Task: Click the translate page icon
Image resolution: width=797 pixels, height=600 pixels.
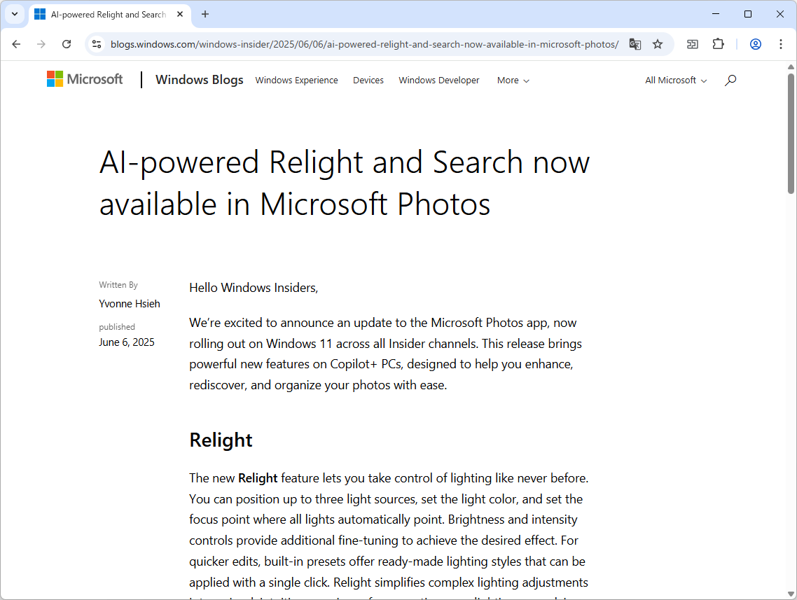Action: pyautogui.click(x=635, y=44)
